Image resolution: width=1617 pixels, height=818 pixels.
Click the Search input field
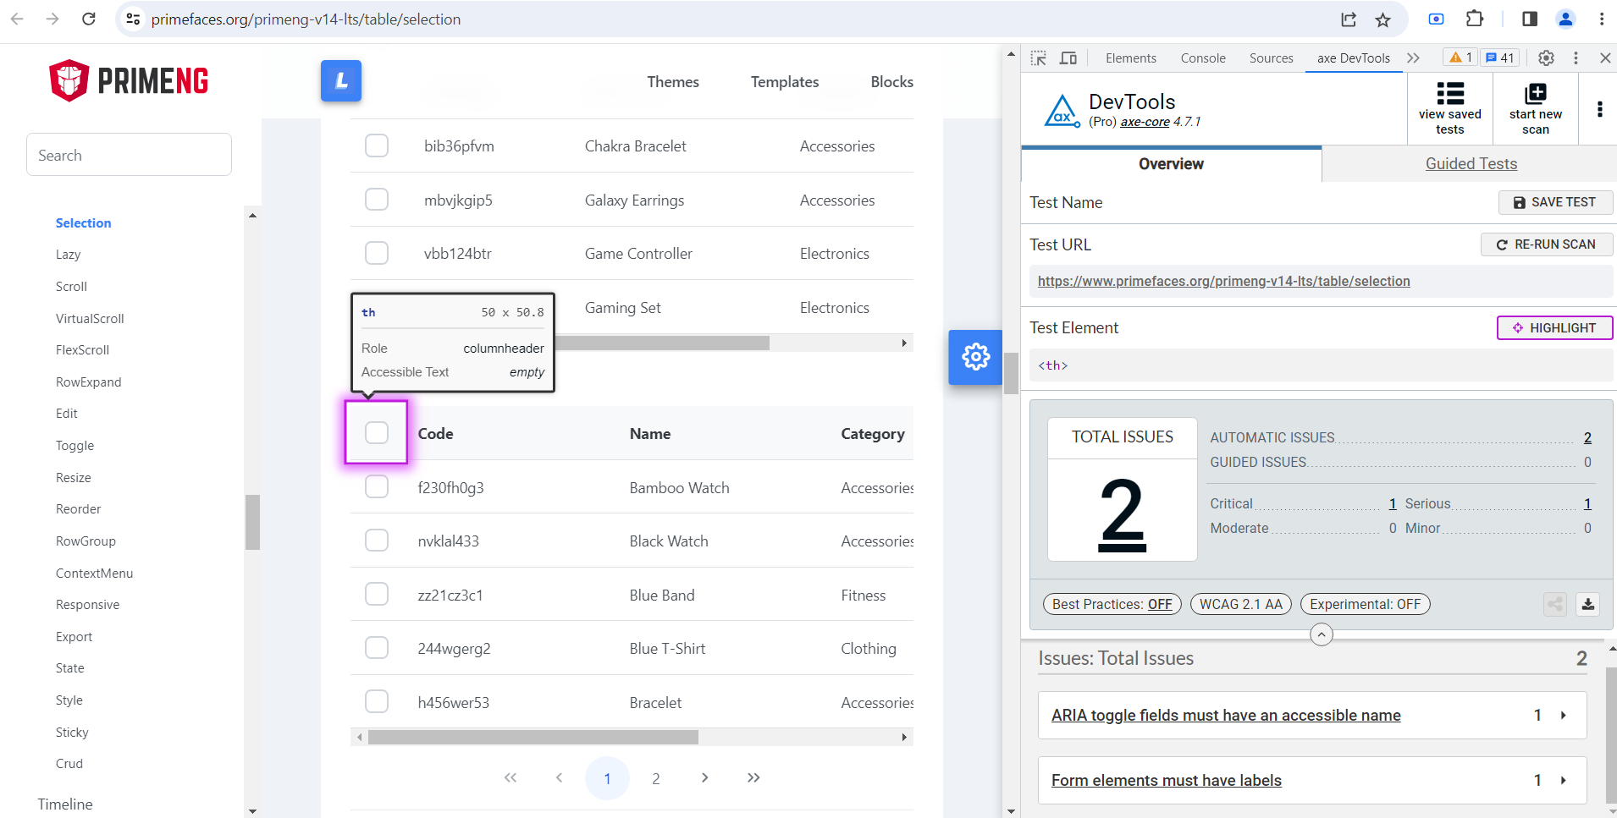coord(129,155)
